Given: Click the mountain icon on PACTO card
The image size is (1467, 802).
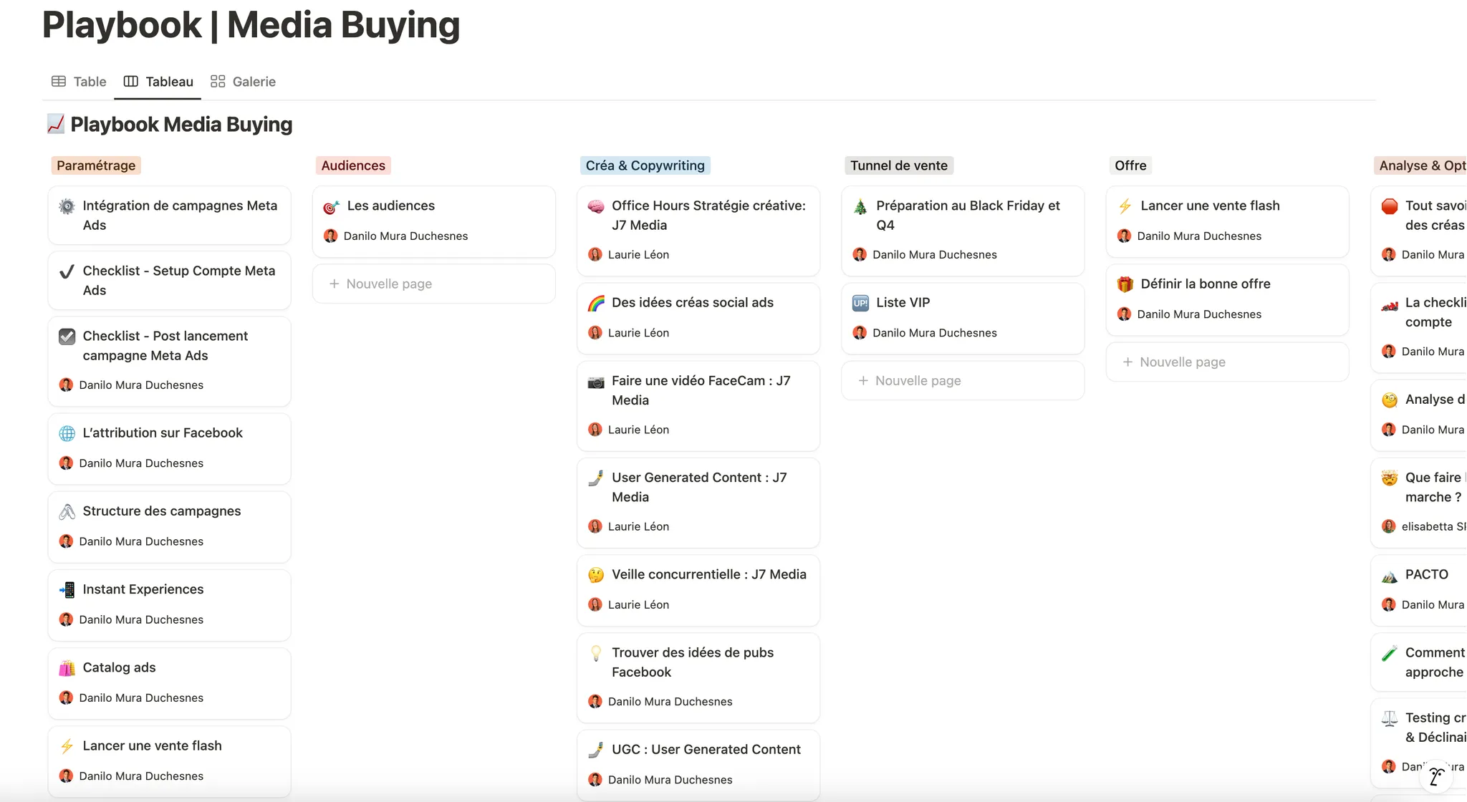Looking at the screenshot, I should [1390, 575].
